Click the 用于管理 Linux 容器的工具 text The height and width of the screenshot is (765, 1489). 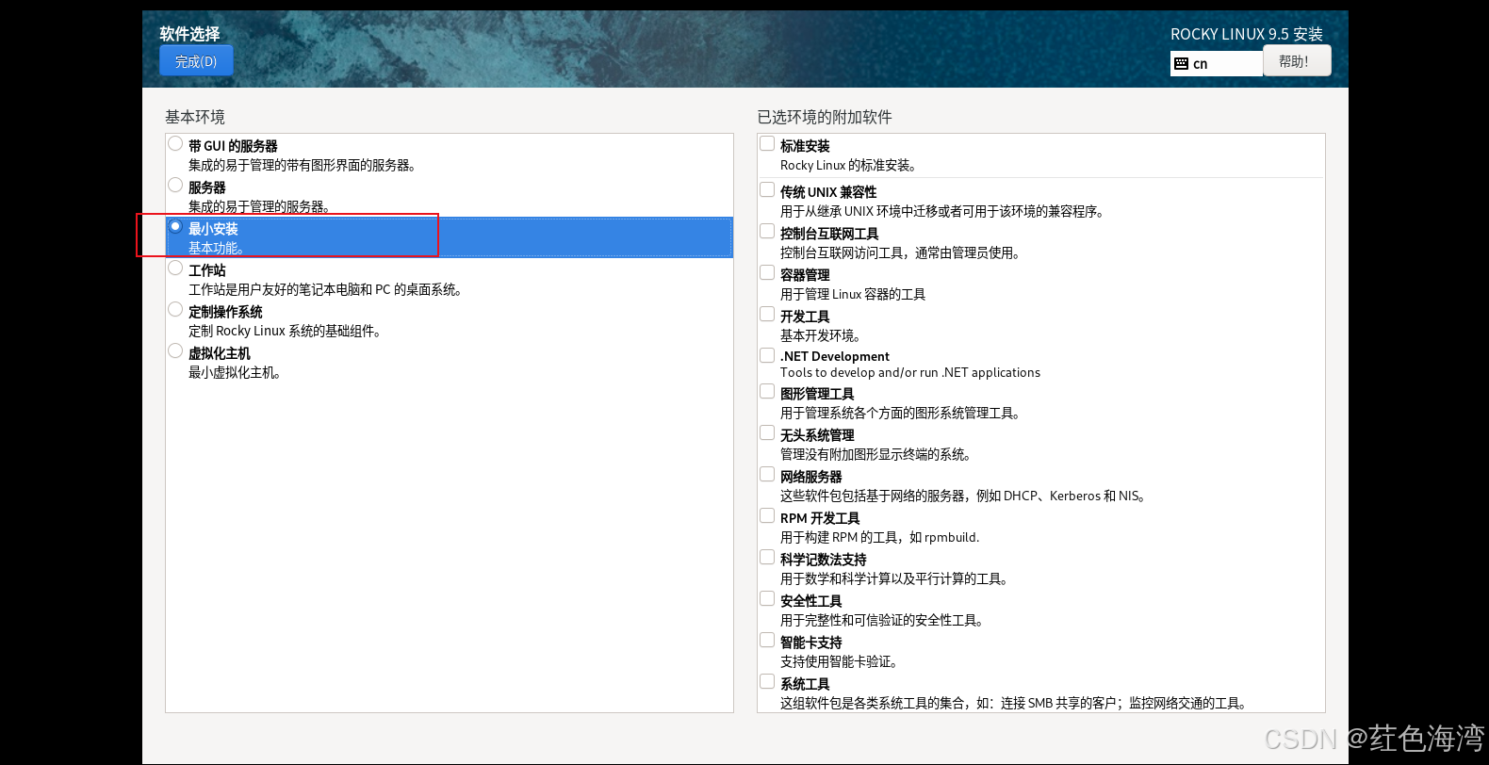click(x=853, y=294)
